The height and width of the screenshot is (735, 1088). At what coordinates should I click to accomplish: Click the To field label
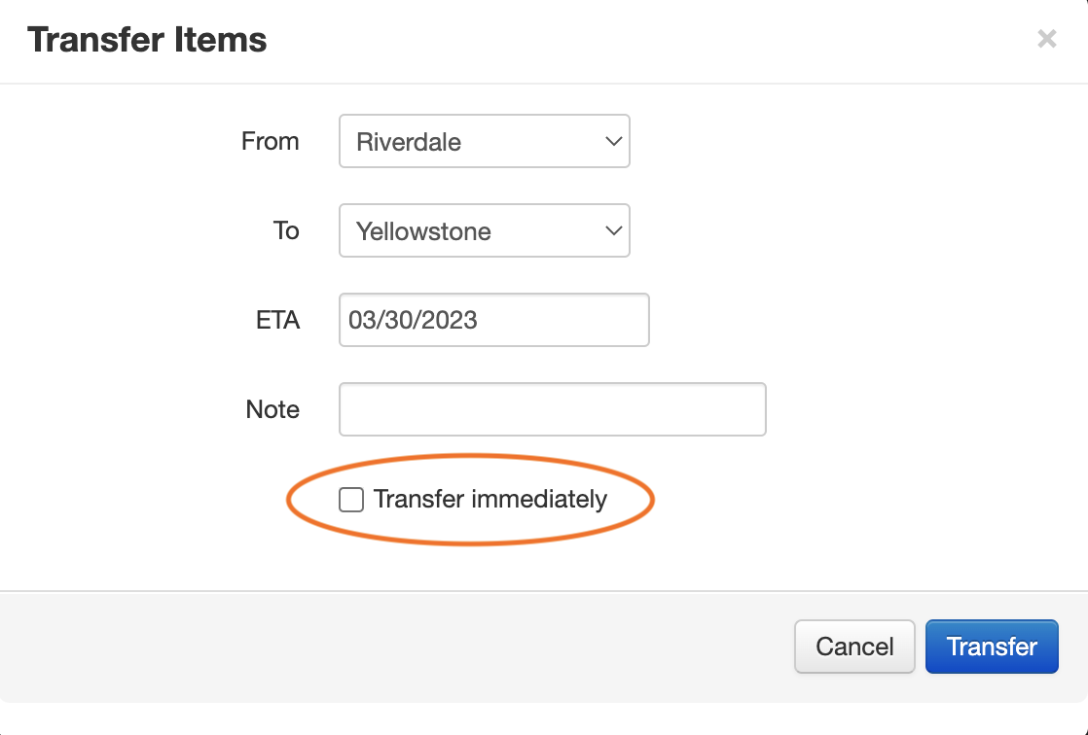285,230
